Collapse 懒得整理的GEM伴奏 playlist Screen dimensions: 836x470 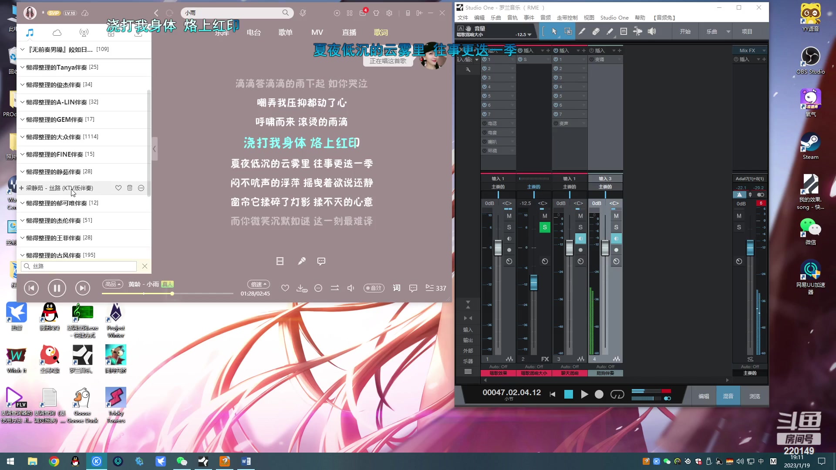(x=23, y=120)
